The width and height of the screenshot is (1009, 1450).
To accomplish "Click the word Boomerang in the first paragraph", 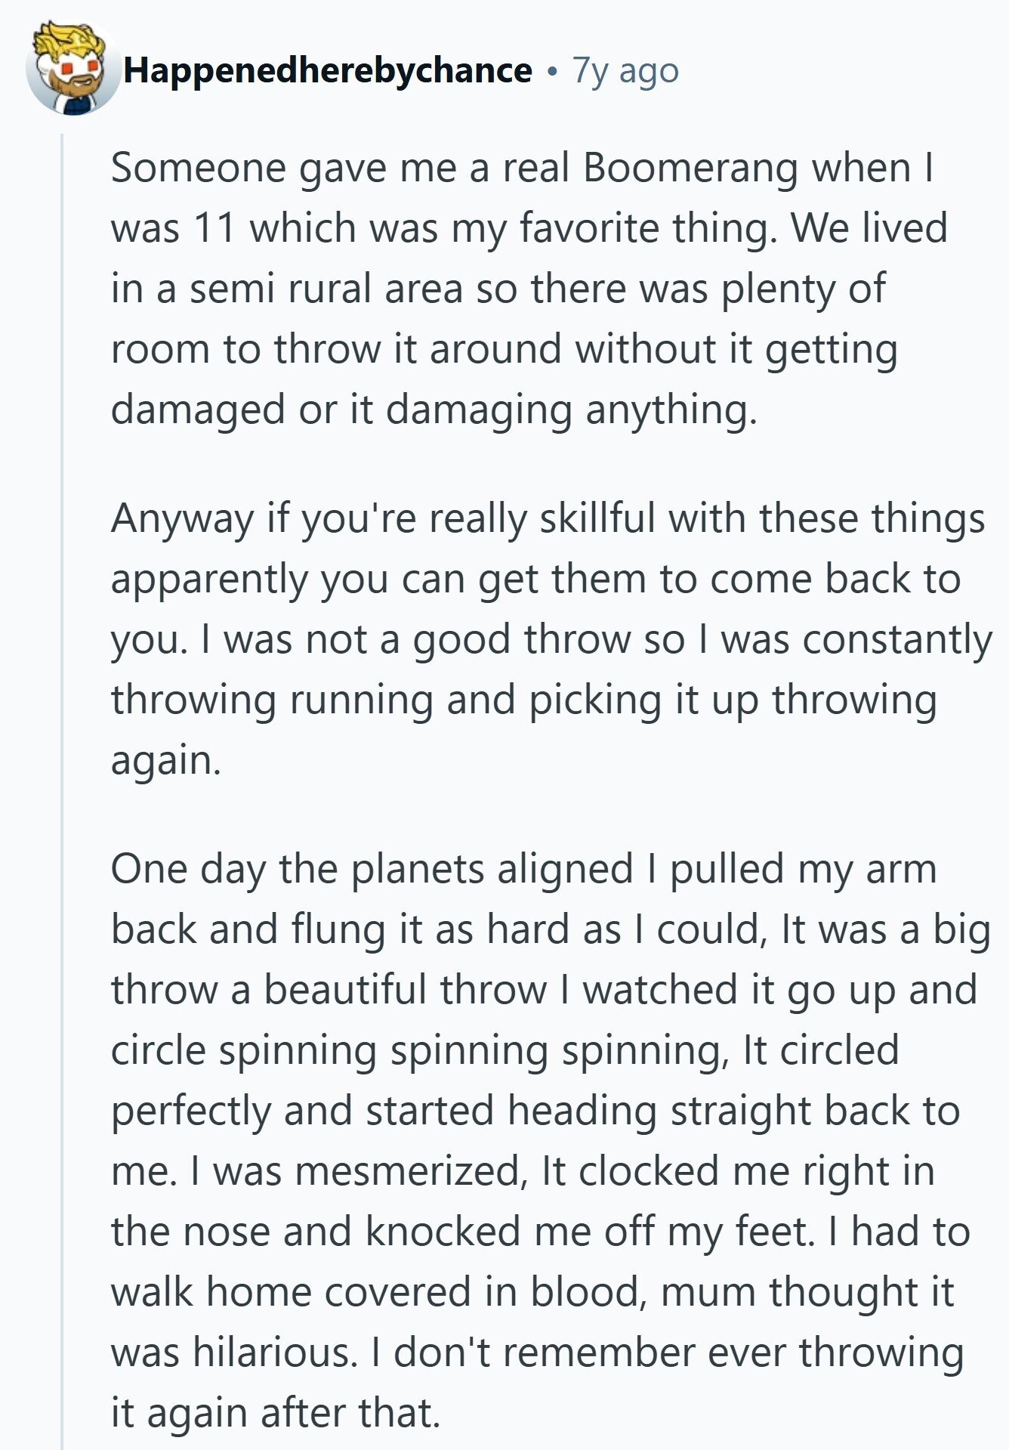I will [690, 168].
